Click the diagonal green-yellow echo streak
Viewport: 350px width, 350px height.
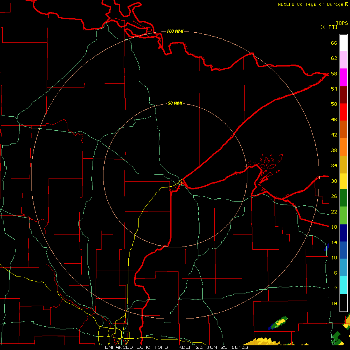(278, 323)
